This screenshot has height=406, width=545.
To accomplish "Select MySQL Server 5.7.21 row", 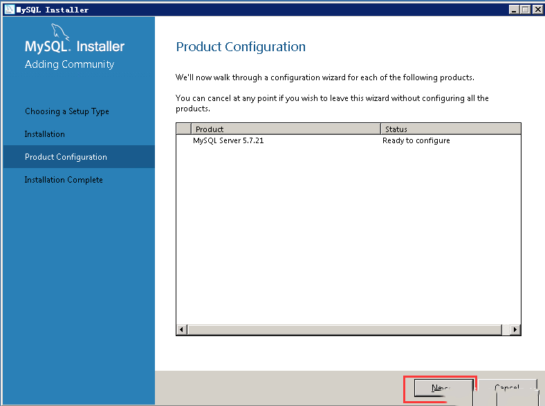I will [349, 140].
